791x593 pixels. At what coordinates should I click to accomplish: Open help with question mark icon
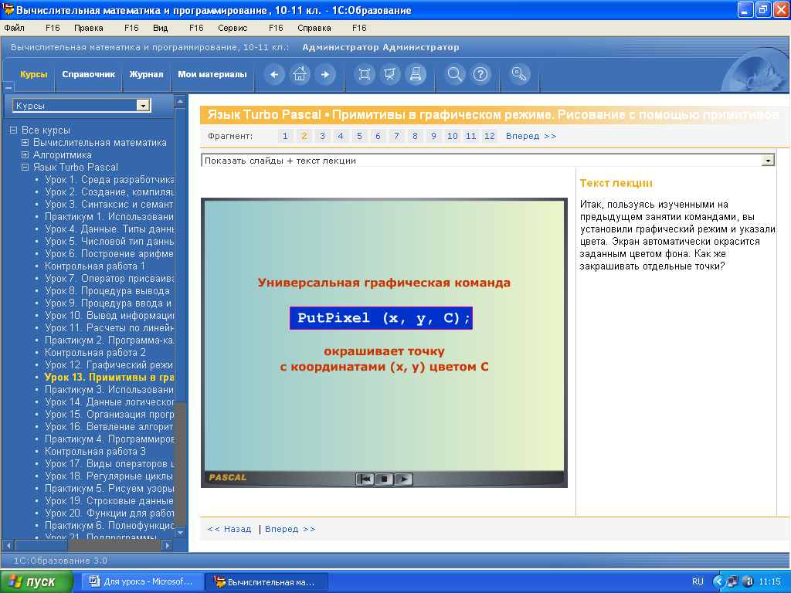480,75
